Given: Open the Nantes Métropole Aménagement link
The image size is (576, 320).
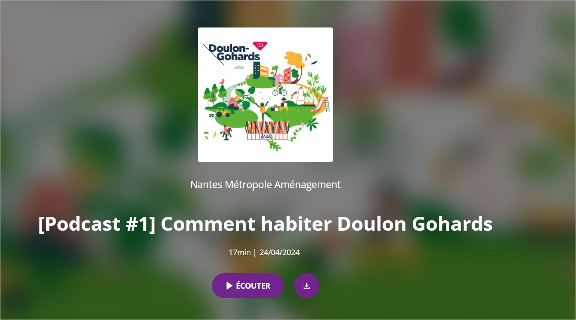Looking at the screenshot, I should (x=265, y=185).
